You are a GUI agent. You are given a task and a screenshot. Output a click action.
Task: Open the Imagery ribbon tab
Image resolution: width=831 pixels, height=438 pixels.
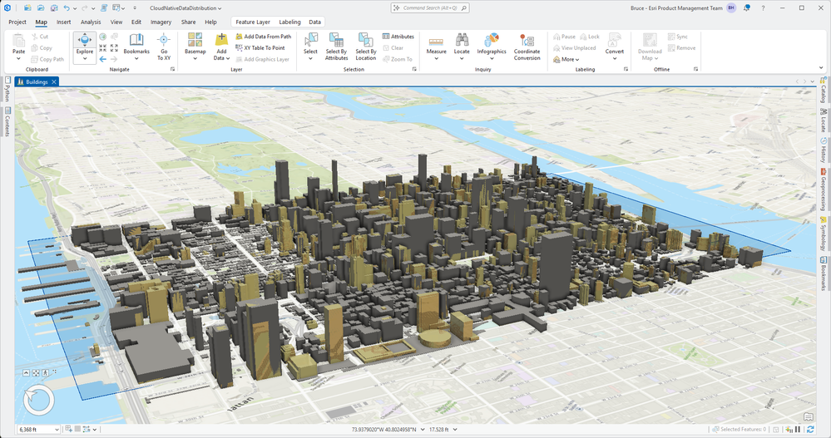click(161, 22)
